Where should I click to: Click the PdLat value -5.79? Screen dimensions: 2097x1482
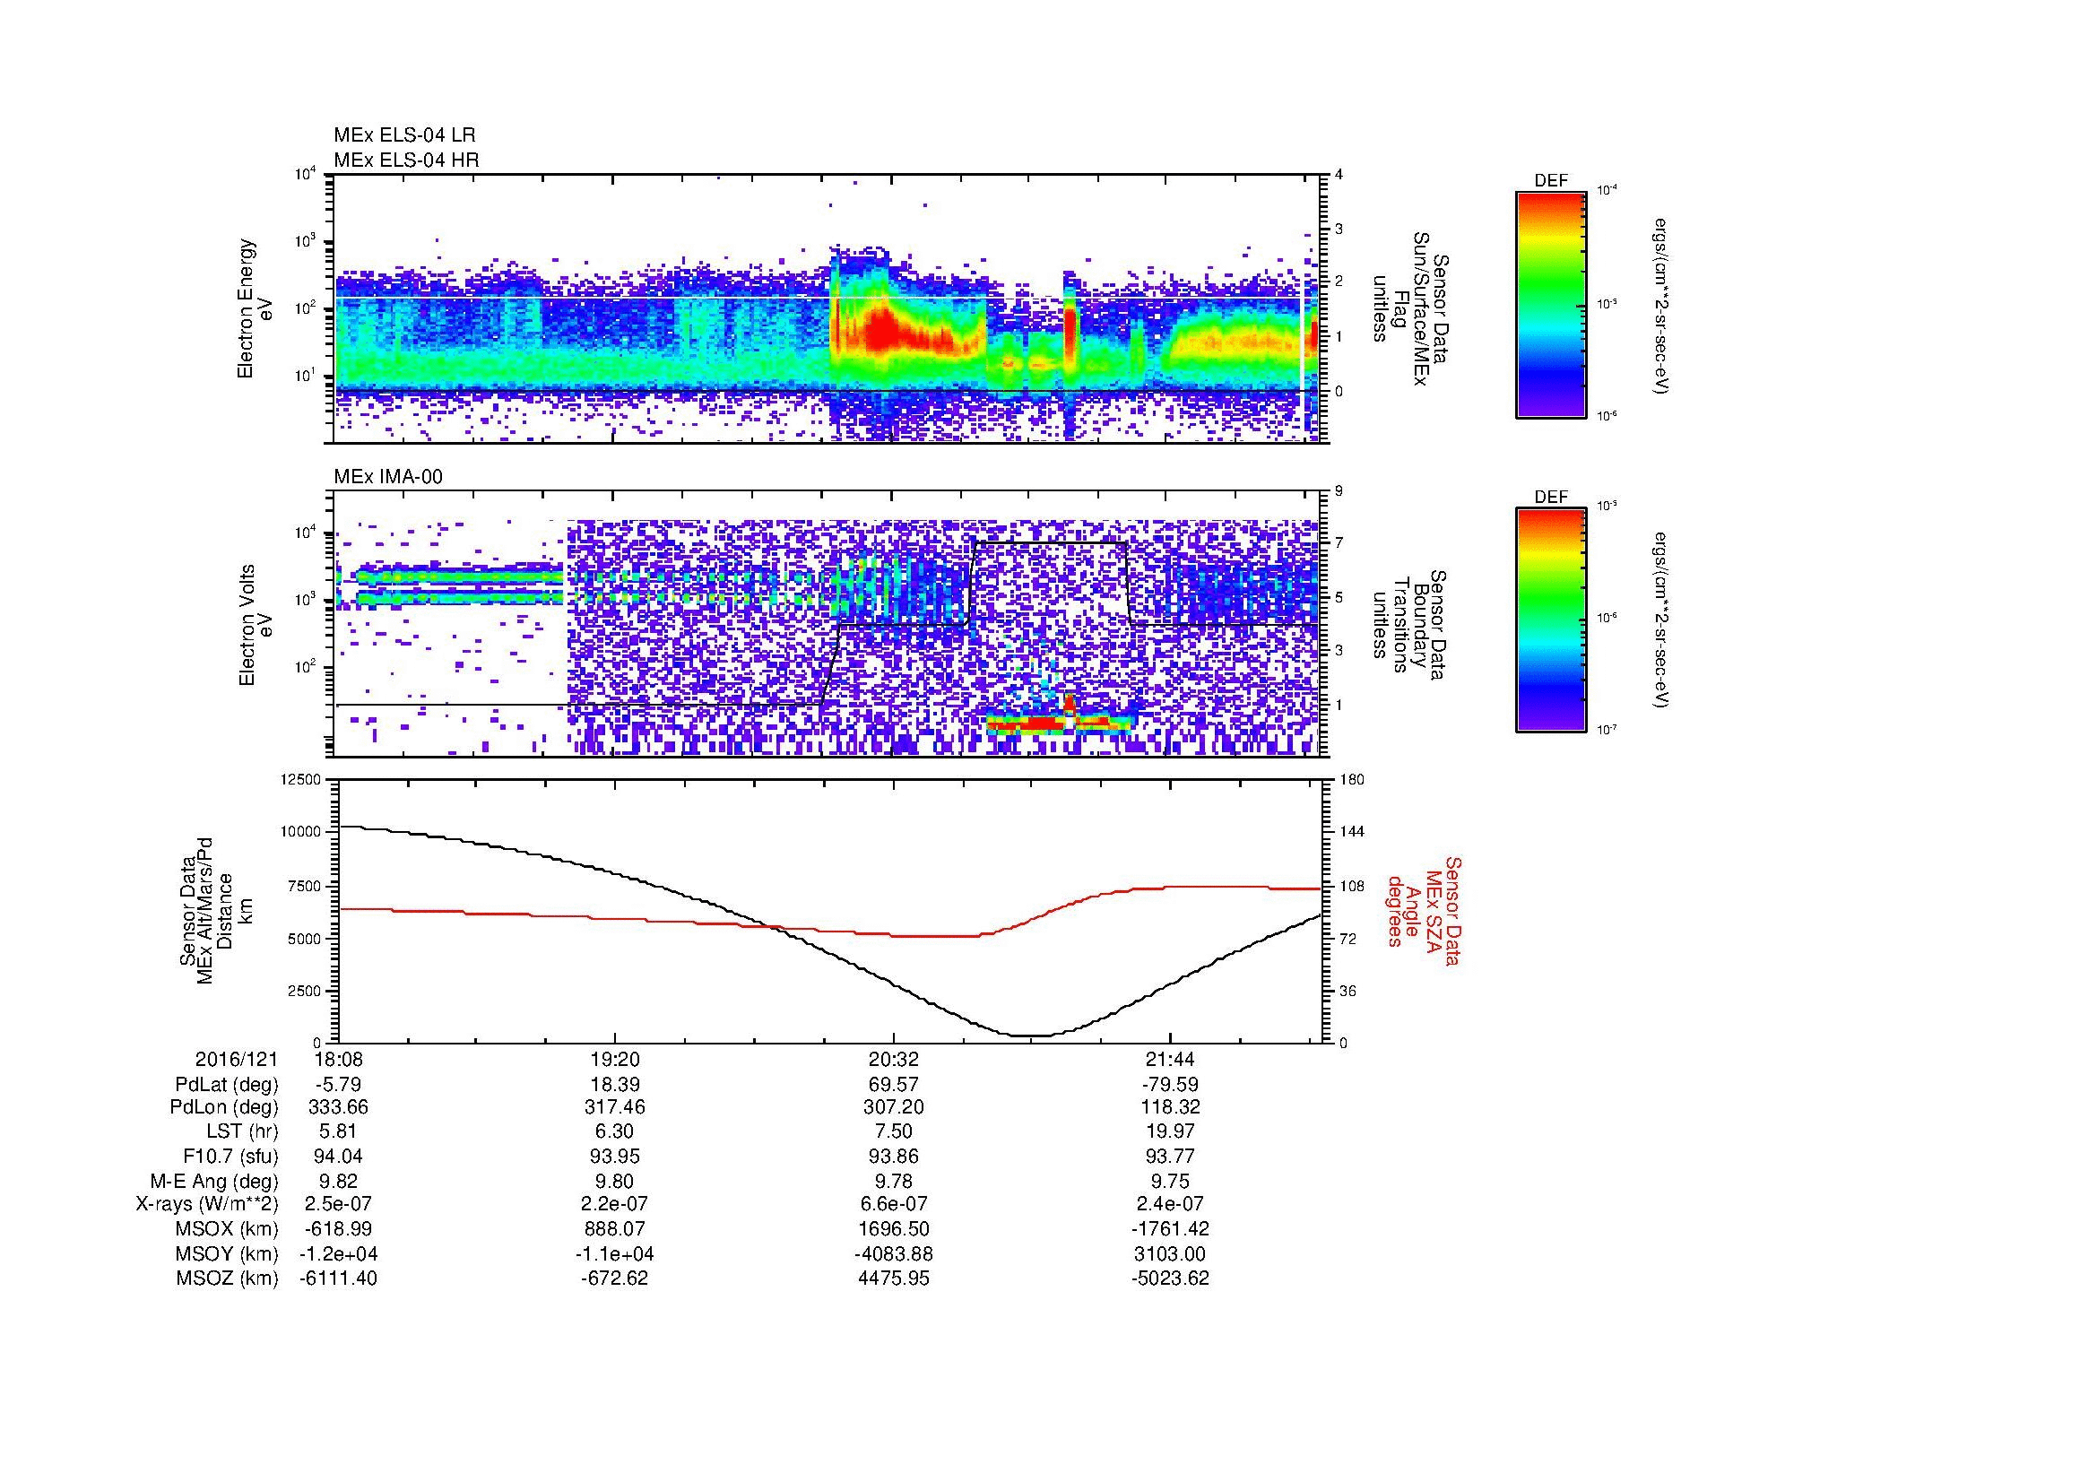click(x=339, y=1085)
